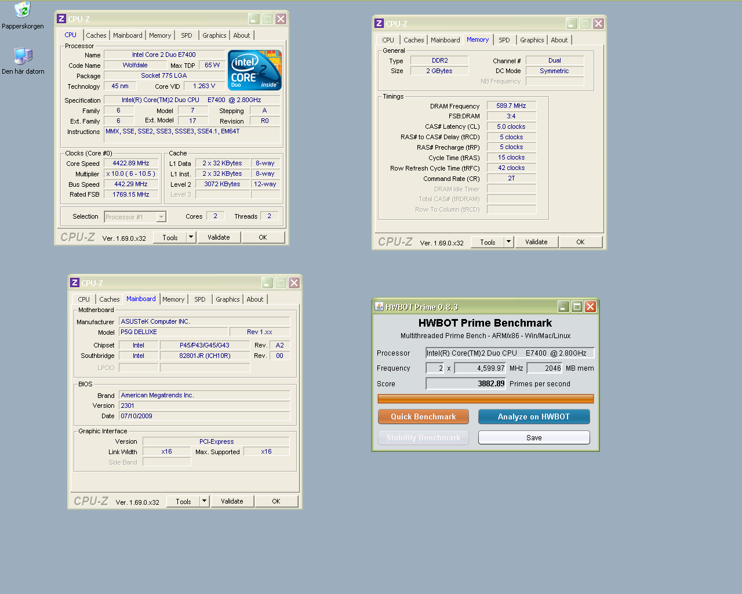
Task: Click the Code Name value Wolfdale
Action: click(x=135, y=65)
